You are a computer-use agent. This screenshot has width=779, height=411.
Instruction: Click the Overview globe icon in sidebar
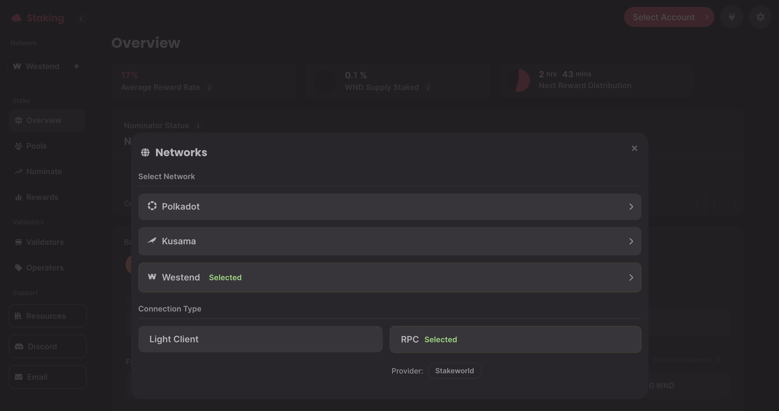pyautogui.click(x=18, y=120)
